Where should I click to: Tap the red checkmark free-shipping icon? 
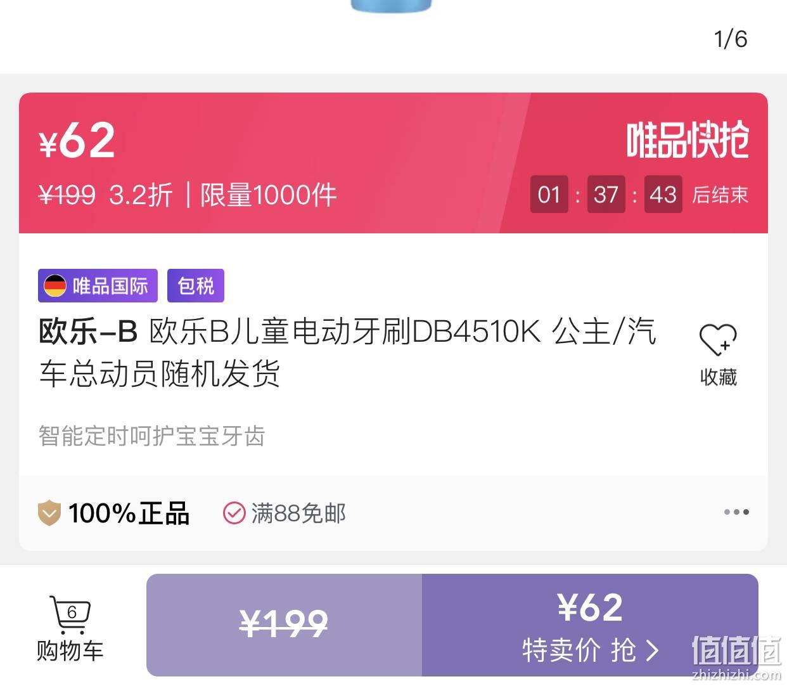coord(234,513)
